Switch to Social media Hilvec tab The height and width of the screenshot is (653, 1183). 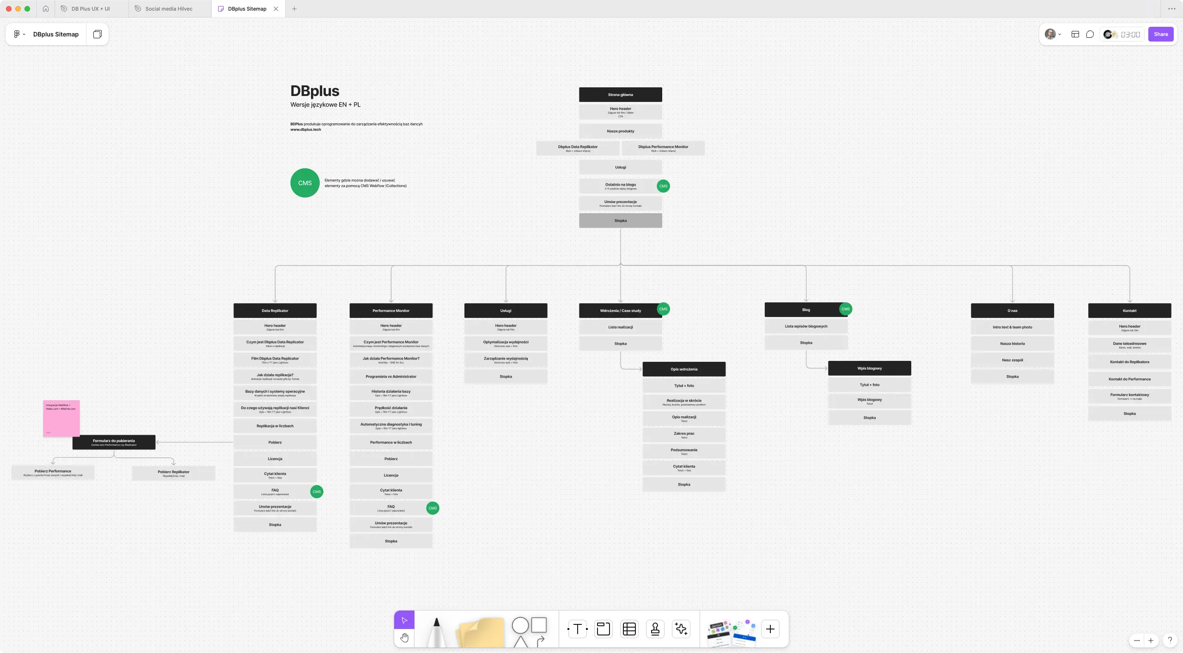[x=169, y=9]
